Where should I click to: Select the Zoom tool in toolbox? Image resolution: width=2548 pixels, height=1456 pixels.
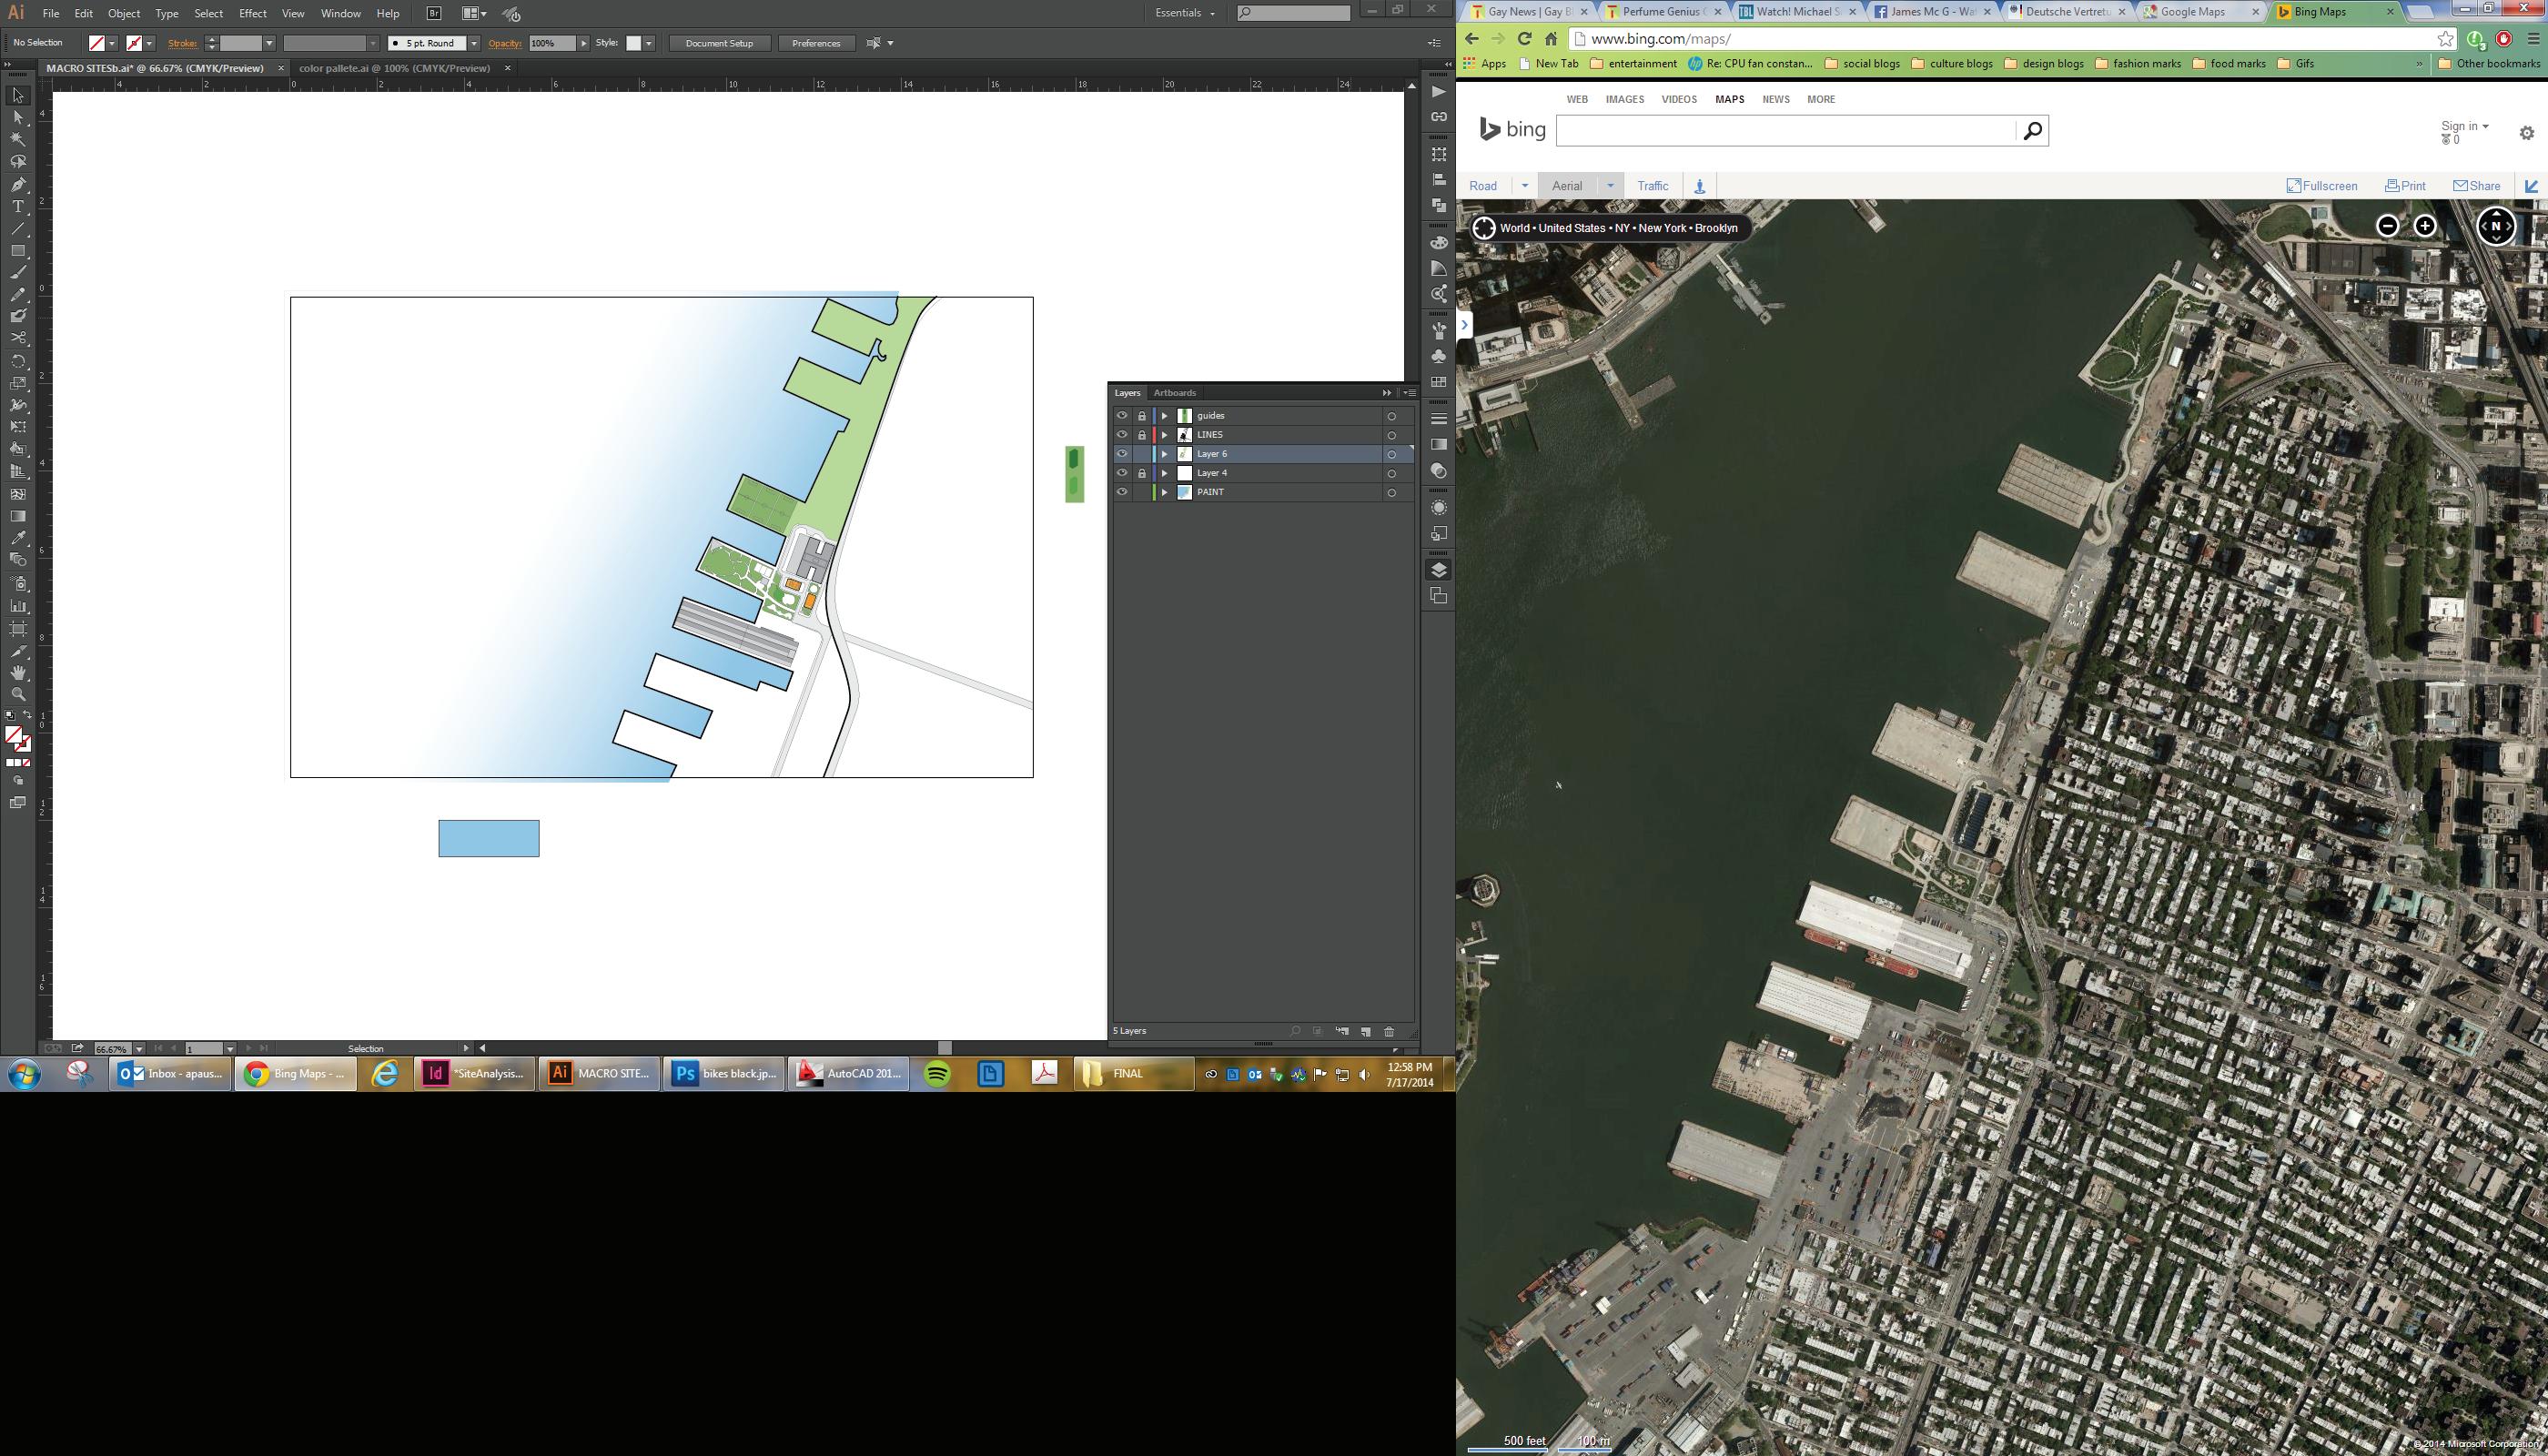coord(18,694)
